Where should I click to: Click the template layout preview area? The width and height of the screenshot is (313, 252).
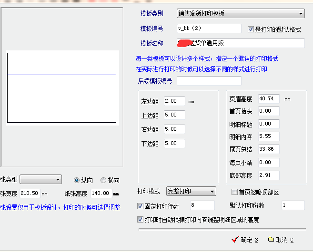(x=61, y=87)
